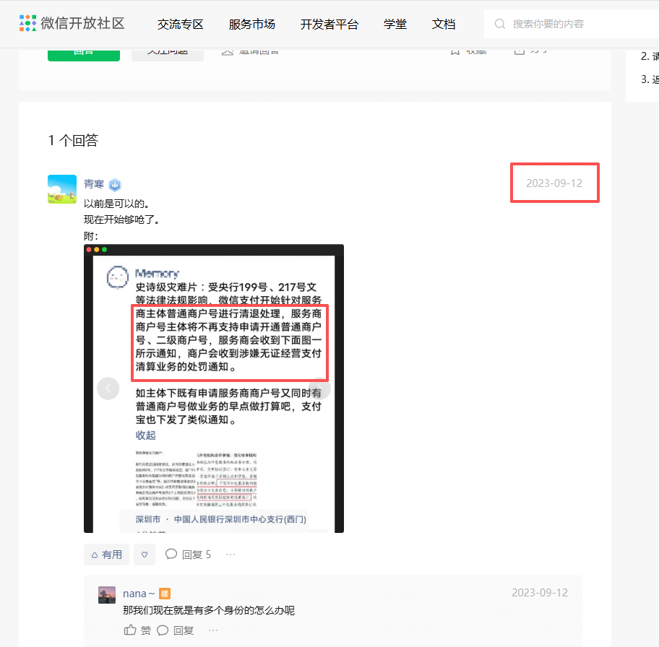Click the search magnifier icon
Image resolution: width=659 pixels, height=647 pixels.
point(500,24)
